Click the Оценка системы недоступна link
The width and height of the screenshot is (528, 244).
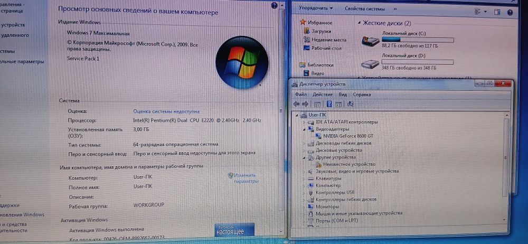(x=166, y=111)
